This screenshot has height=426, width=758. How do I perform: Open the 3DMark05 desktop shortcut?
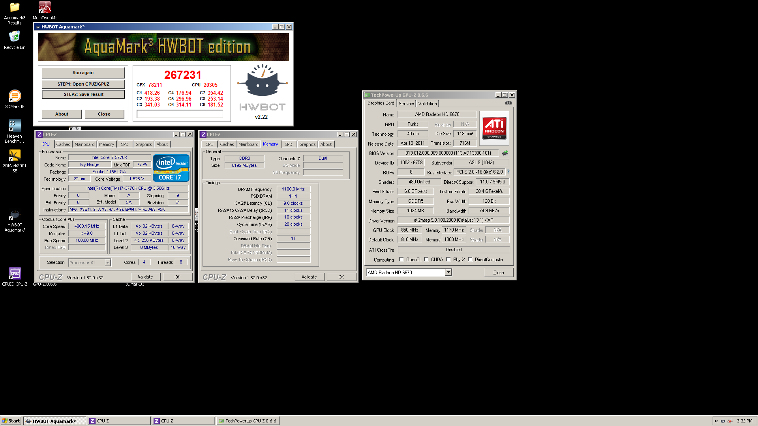pyautogui.click(x=15, y=99)
